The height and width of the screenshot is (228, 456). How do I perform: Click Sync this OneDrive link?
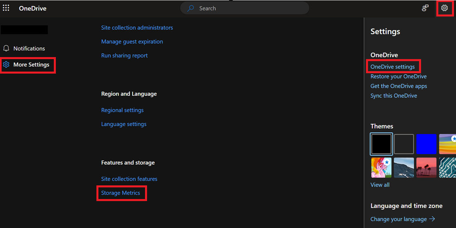pyautogui.click(x=394, y=96)
